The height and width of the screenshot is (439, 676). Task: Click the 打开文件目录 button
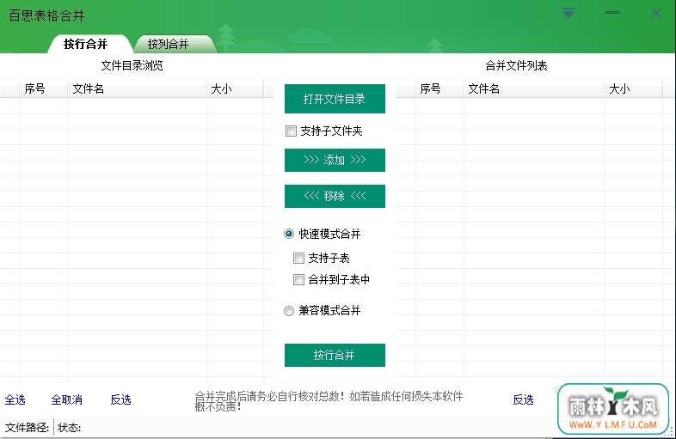coord(335,99)
